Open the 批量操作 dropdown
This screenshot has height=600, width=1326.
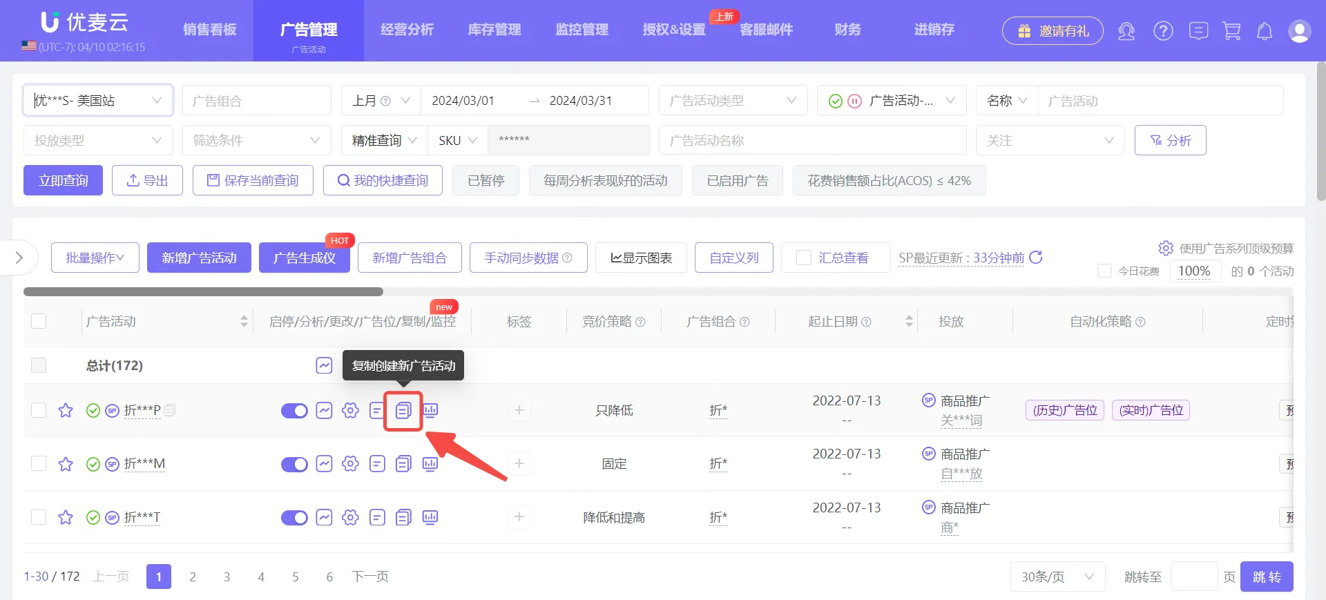coord(95,258)
